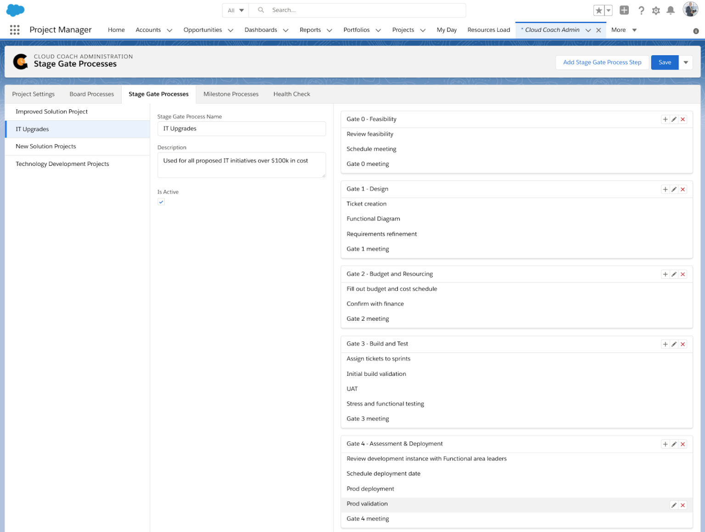Open the App Launcher grid icon
Screen dimensions: 705x532
(14, 29)
